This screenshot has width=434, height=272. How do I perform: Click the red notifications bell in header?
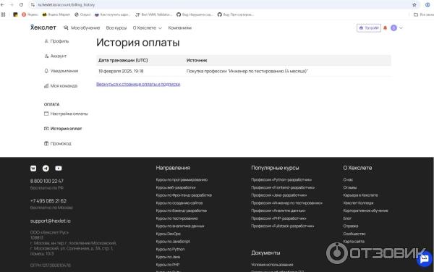pyautogui.click(x=385, y=28)
